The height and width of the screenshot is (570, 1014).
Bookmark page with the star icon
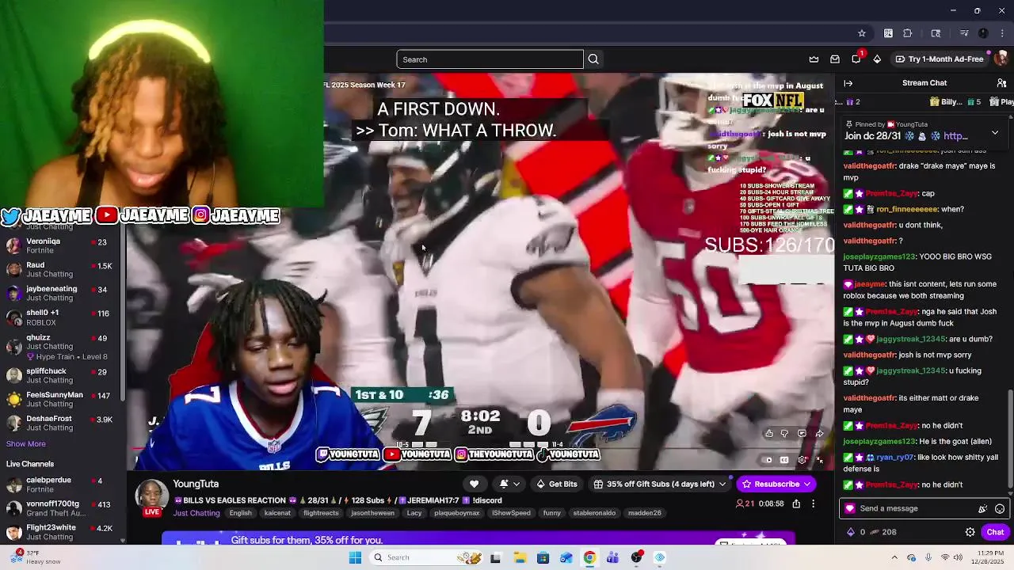coord(862,33)
